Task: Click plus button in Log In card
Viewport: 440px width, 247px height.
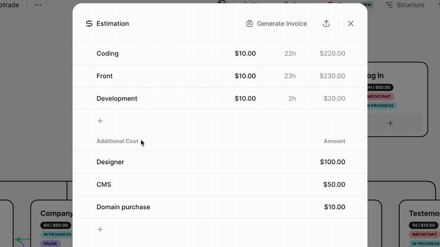Action: 390,123
